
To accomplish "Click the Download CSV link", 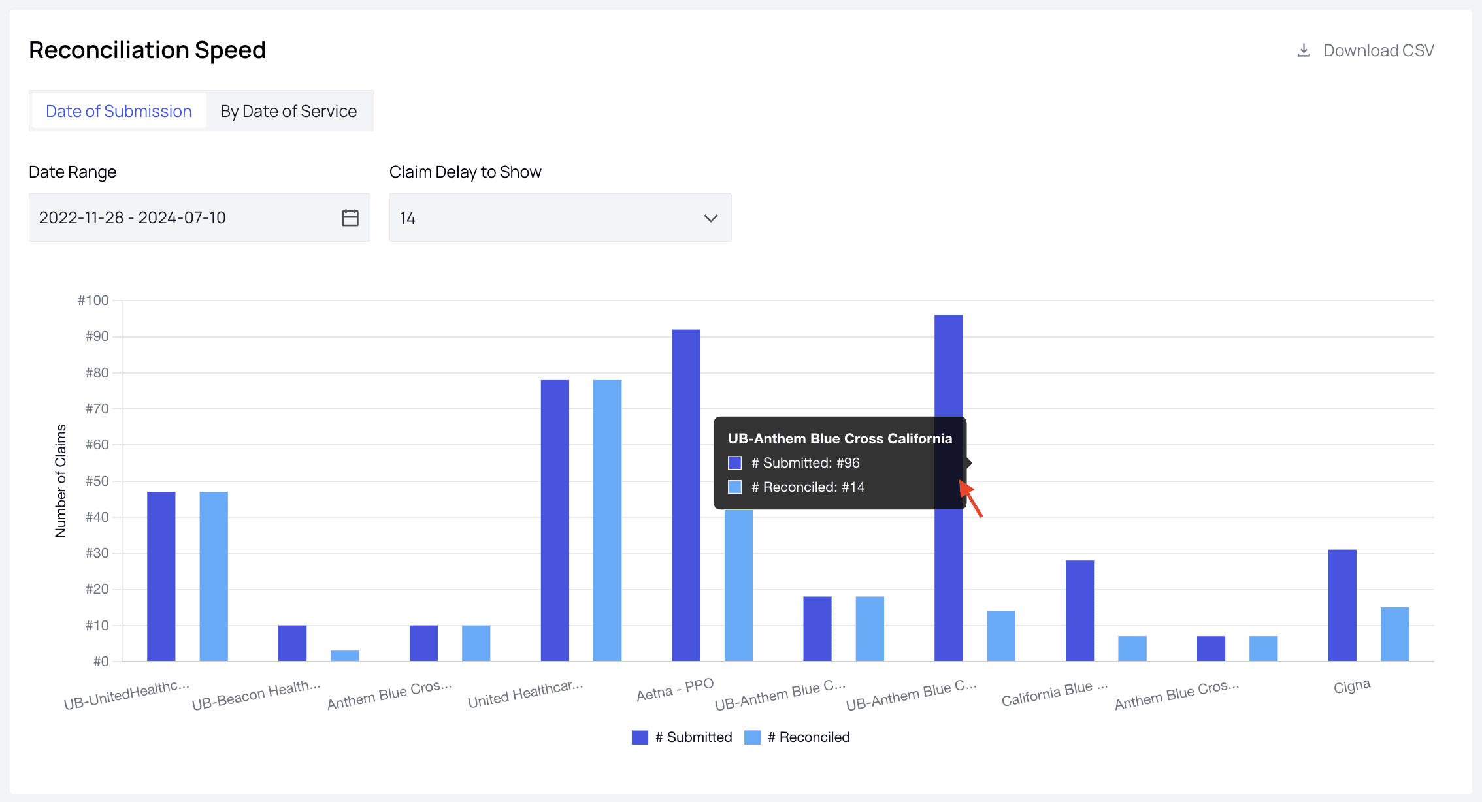I will point(1378,50).
